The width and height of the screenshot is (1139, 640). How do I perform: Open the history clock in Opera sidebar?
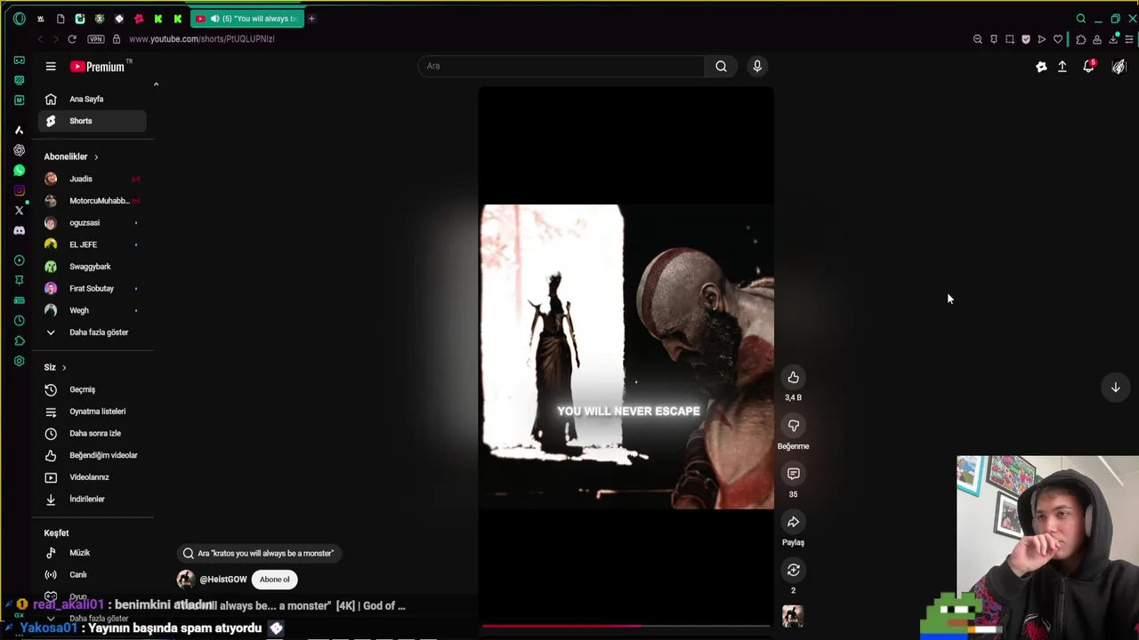tap(20, 321)
